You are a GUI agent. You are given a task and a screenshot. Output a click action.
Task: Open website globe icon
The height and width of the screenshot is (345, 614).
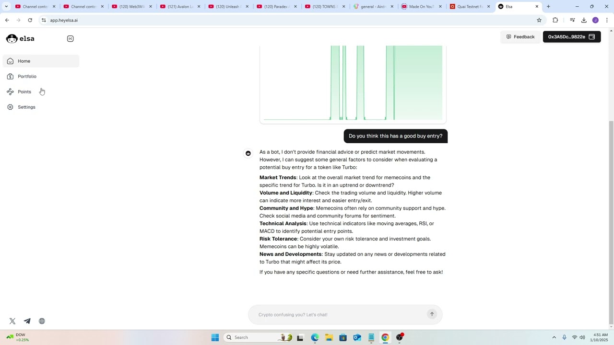42,321
